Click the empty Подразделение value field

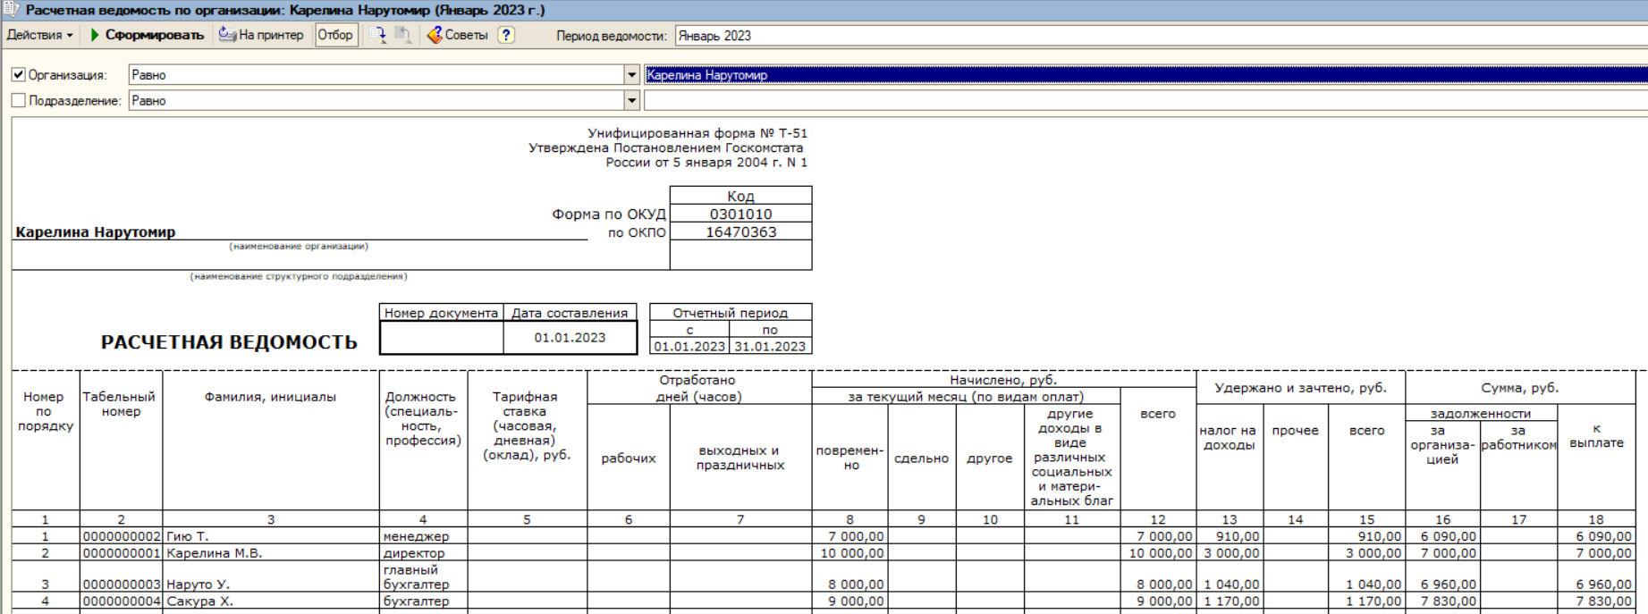1145,101
